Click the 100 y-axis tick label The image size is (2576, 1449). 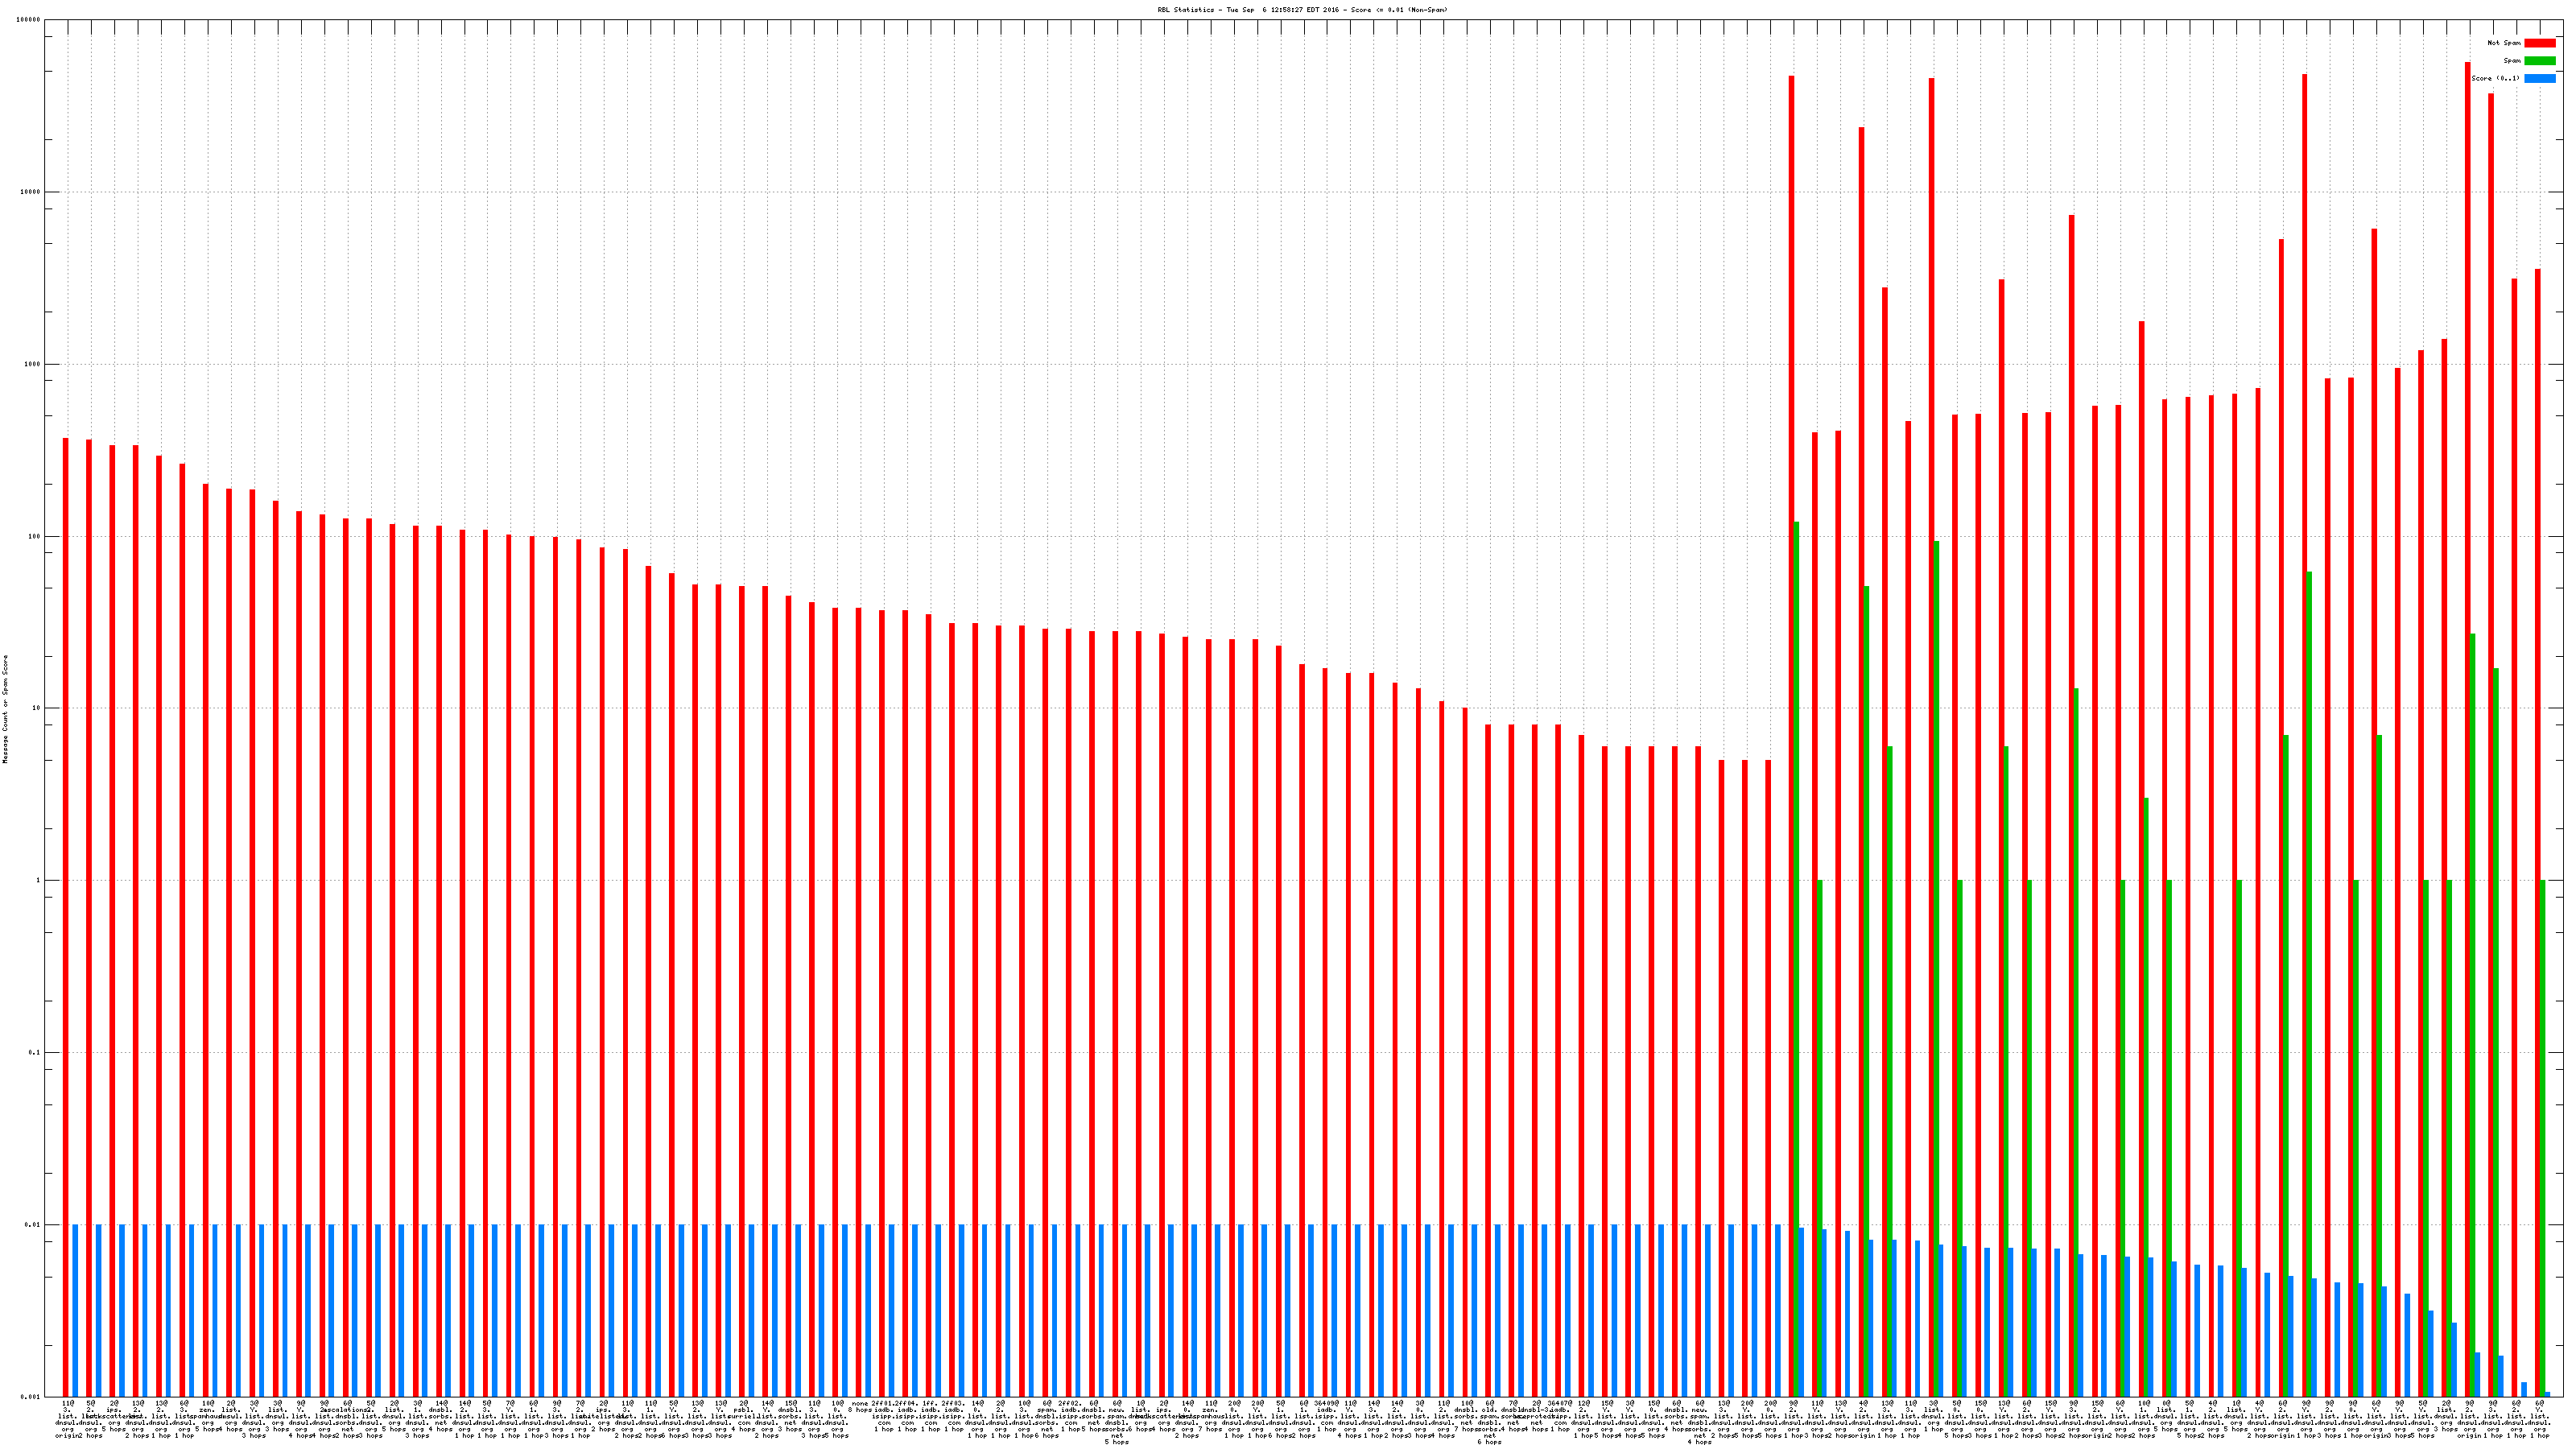coord(35,536)
